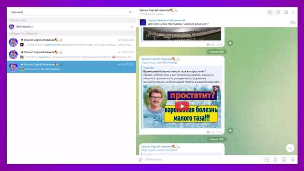Select the highlighted result dated 01.07.2021
Viewport: 304px width, 171px height.
pos(71,66)
